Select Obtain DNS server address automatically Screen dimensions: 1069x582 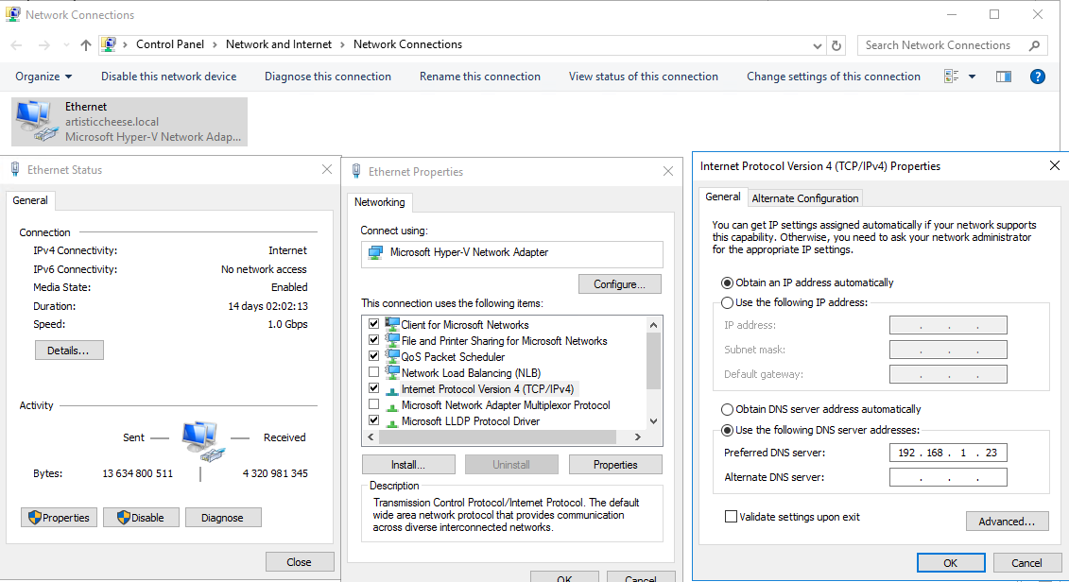coord(727,410)
